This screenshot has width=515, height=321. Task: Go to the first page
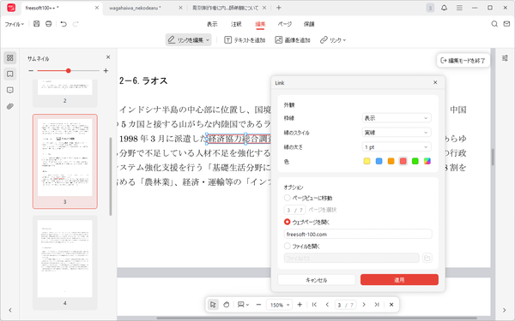click(314, 305)
